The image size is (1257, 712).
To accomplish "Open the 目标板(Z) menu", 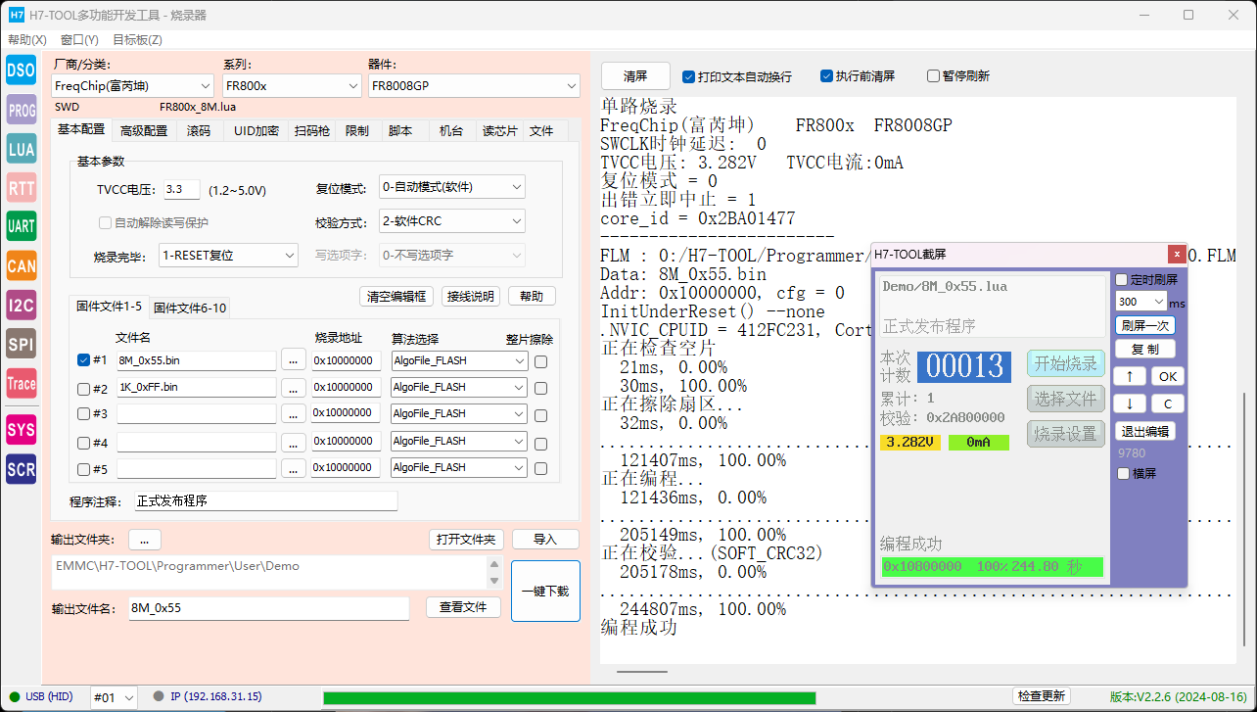I will 137,40.
